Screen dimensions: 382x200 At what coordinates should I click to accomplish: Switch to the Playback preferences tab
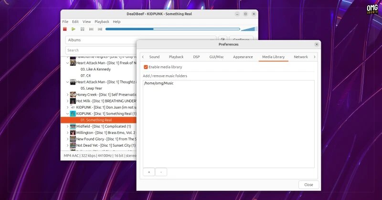click(176, 57)
